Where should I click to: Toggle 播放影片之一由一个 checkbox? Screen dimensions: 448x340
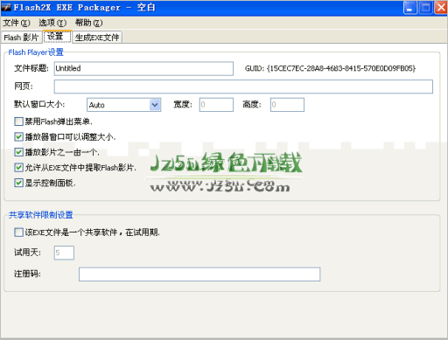pyautogui.click(x=18, y=152)
